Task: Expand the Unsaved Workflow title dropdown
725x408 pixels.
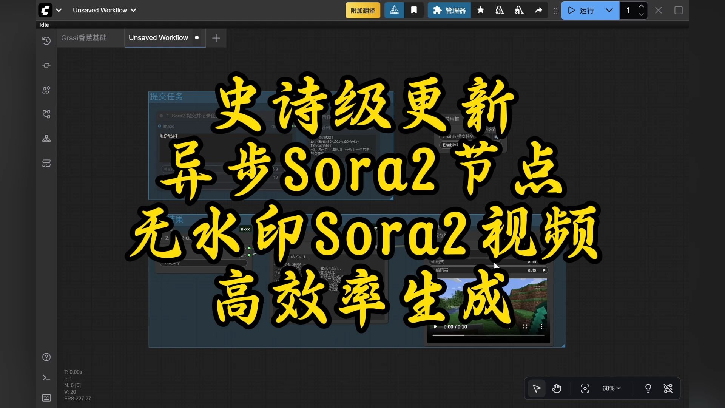Action: (104, 10)
